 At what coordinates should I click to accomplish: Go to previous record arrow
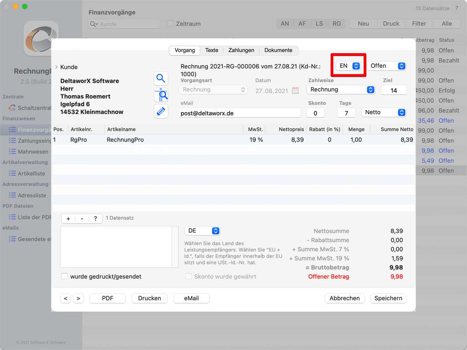[66, 299]
